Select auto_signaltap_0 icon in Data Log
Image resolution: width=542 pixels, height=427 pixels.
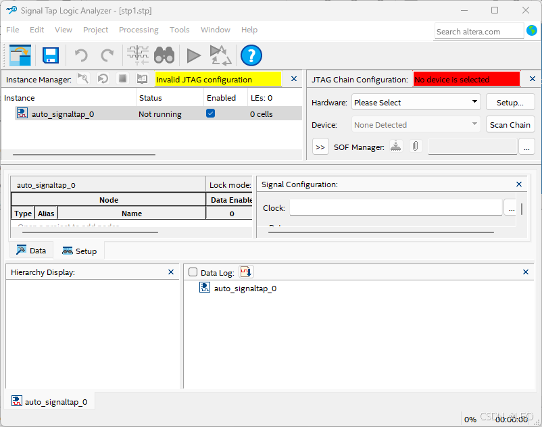click(205, 287)
